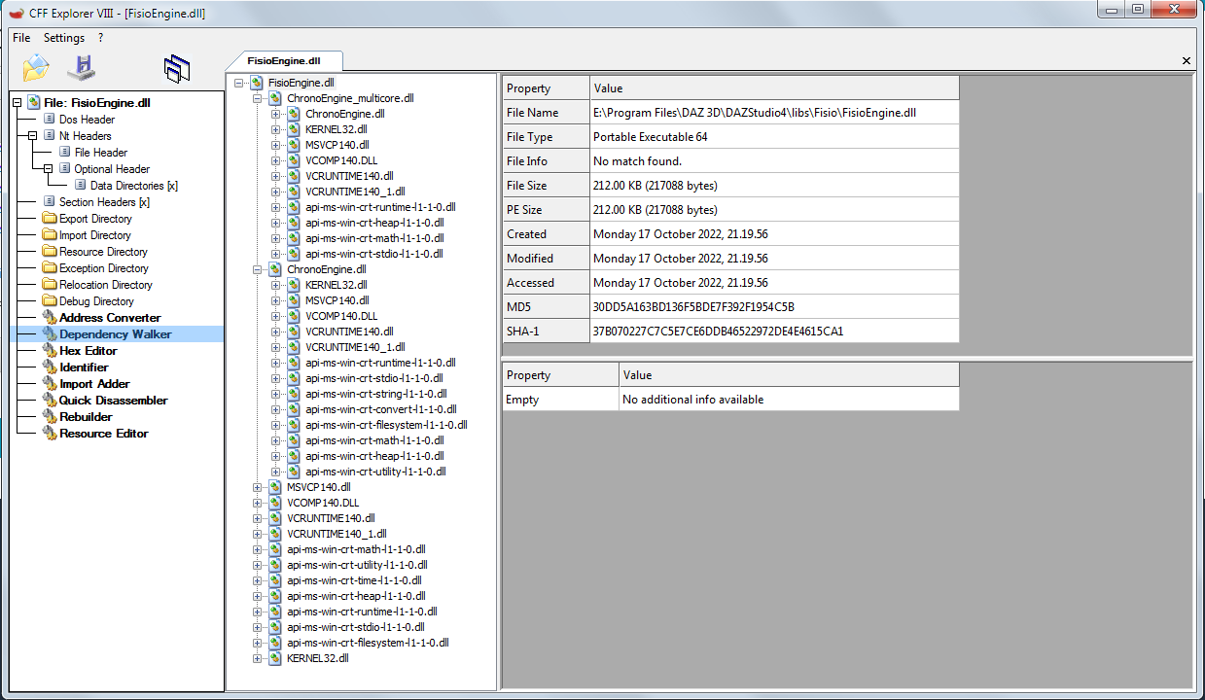Open Import Directory in the left tree
The width and height of the screenshot is (1205, 700).
[94, 235]
